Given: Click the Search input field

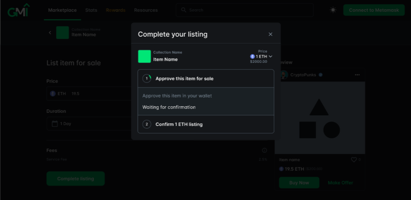Looking at the screenshot, I should [245, 10].
